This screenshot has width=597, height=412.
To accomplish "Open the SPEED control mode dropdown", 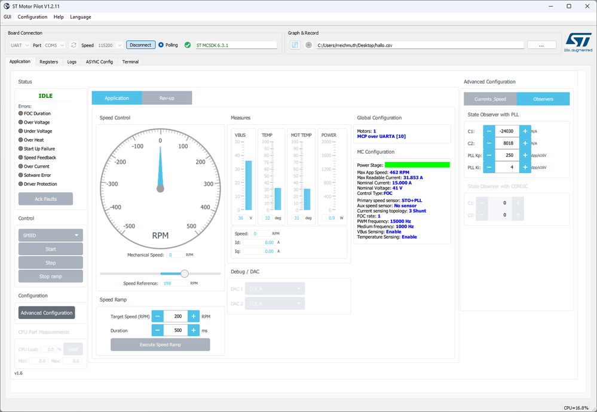I will pyautogui.click(x=51, y=235).
